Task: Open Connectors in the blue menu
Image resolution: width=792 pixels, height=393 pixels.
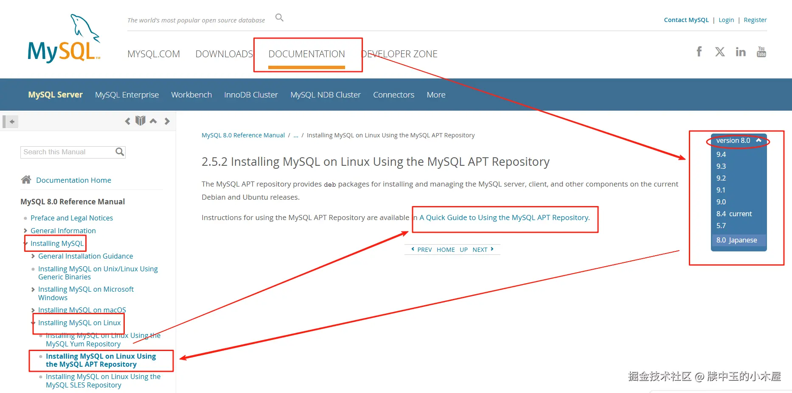Action: coord(393,95)
